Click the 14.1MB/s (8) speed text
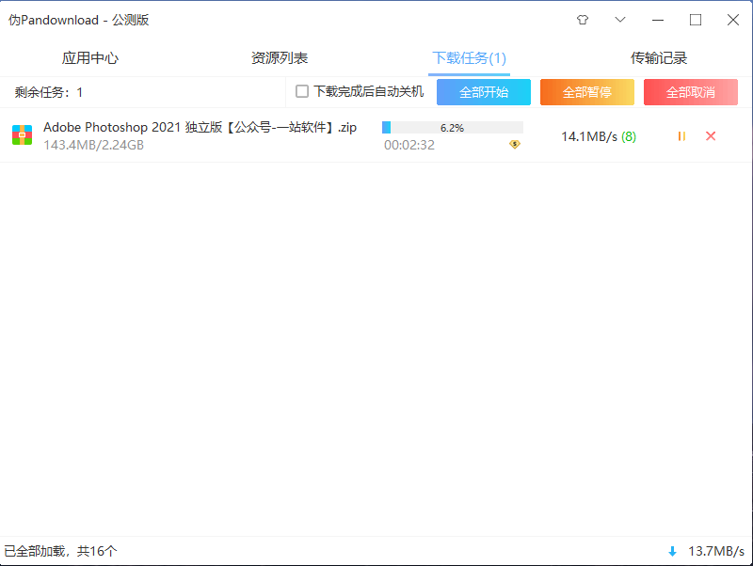 click(599, 136)
